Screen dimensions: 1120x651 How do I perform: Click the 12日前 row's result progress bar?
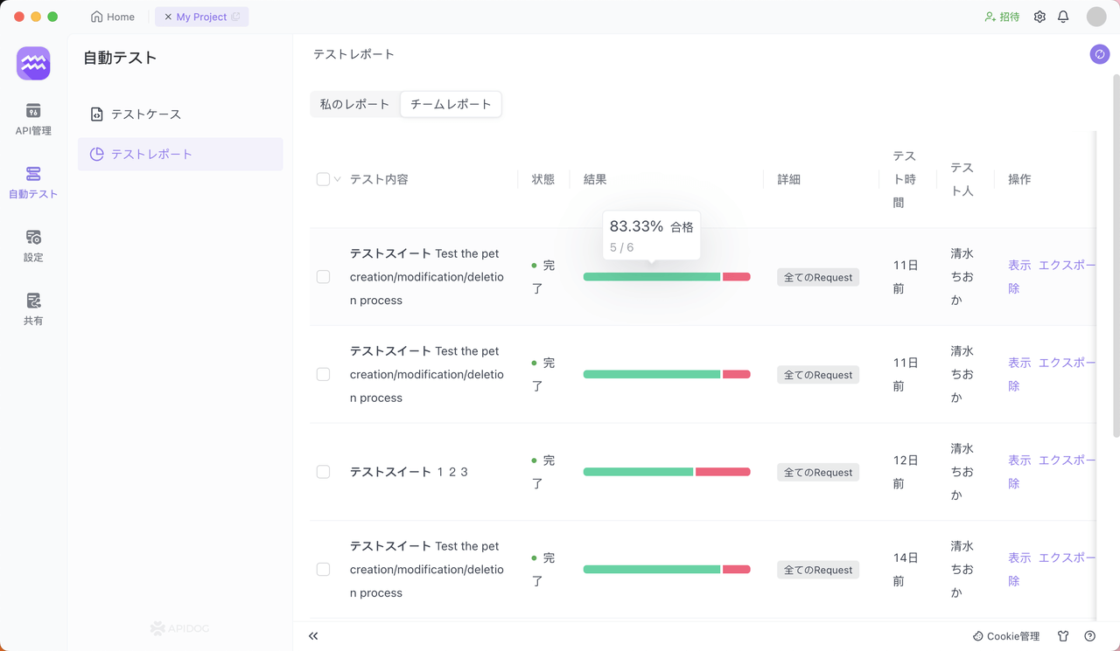tap(667, 472)
